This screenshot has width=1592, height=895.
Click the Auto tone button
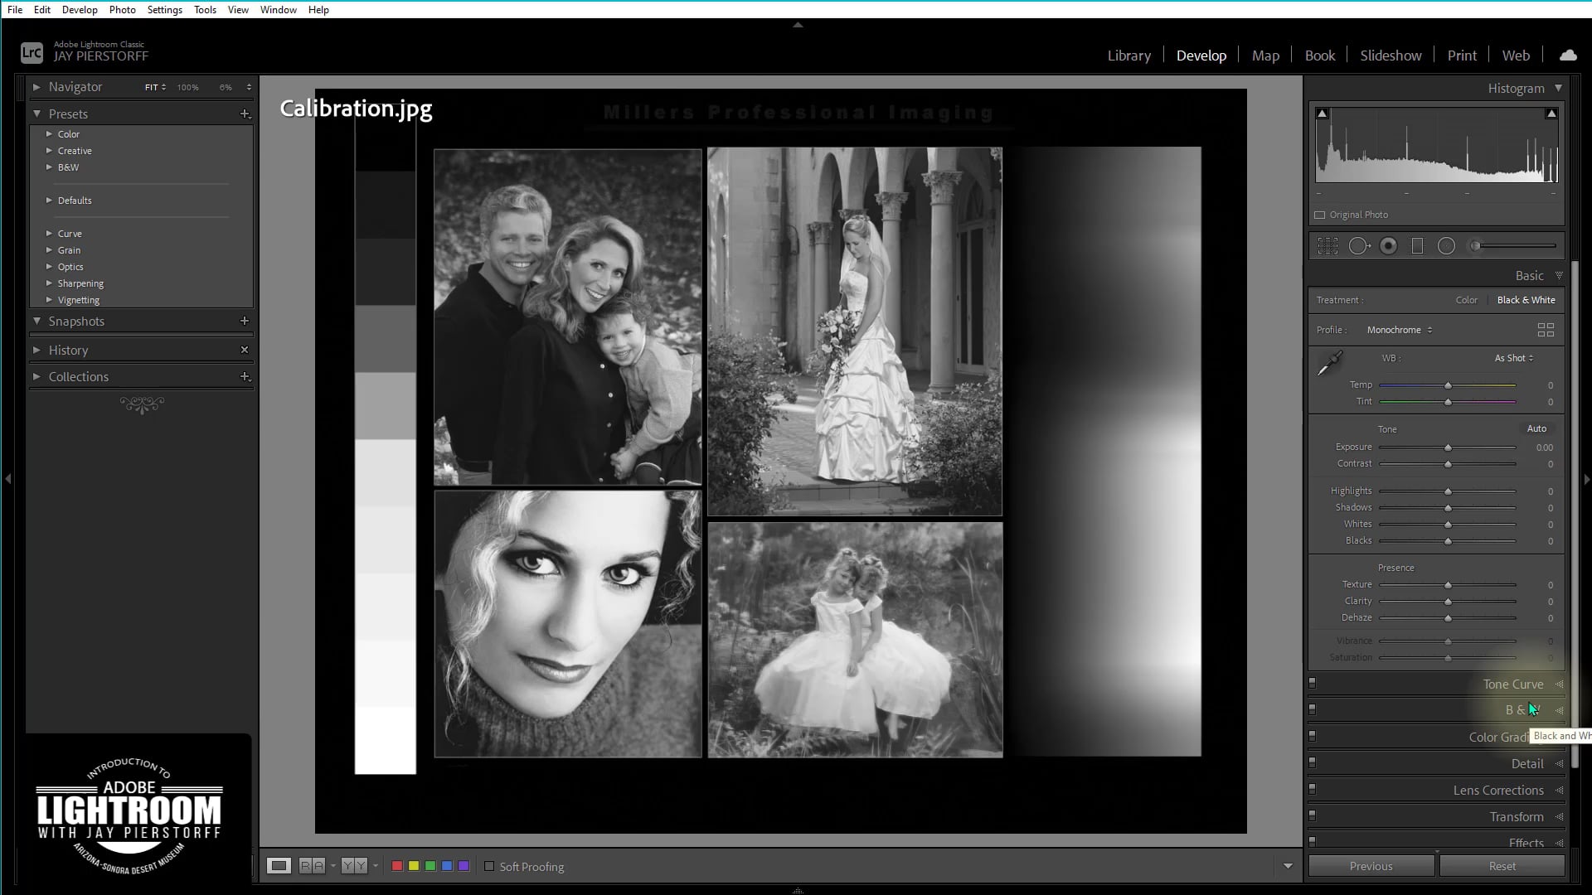[x=1536, y=428]
